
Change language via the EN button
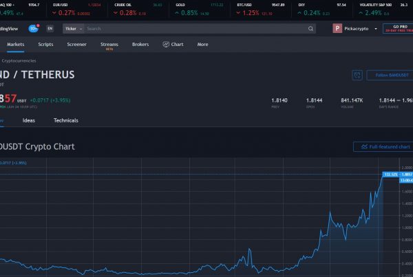50,28
